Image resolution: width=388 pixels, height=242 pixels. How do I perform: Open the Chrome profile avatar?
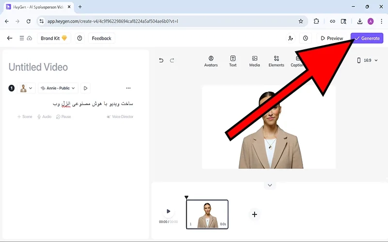(x=371, y=21)
